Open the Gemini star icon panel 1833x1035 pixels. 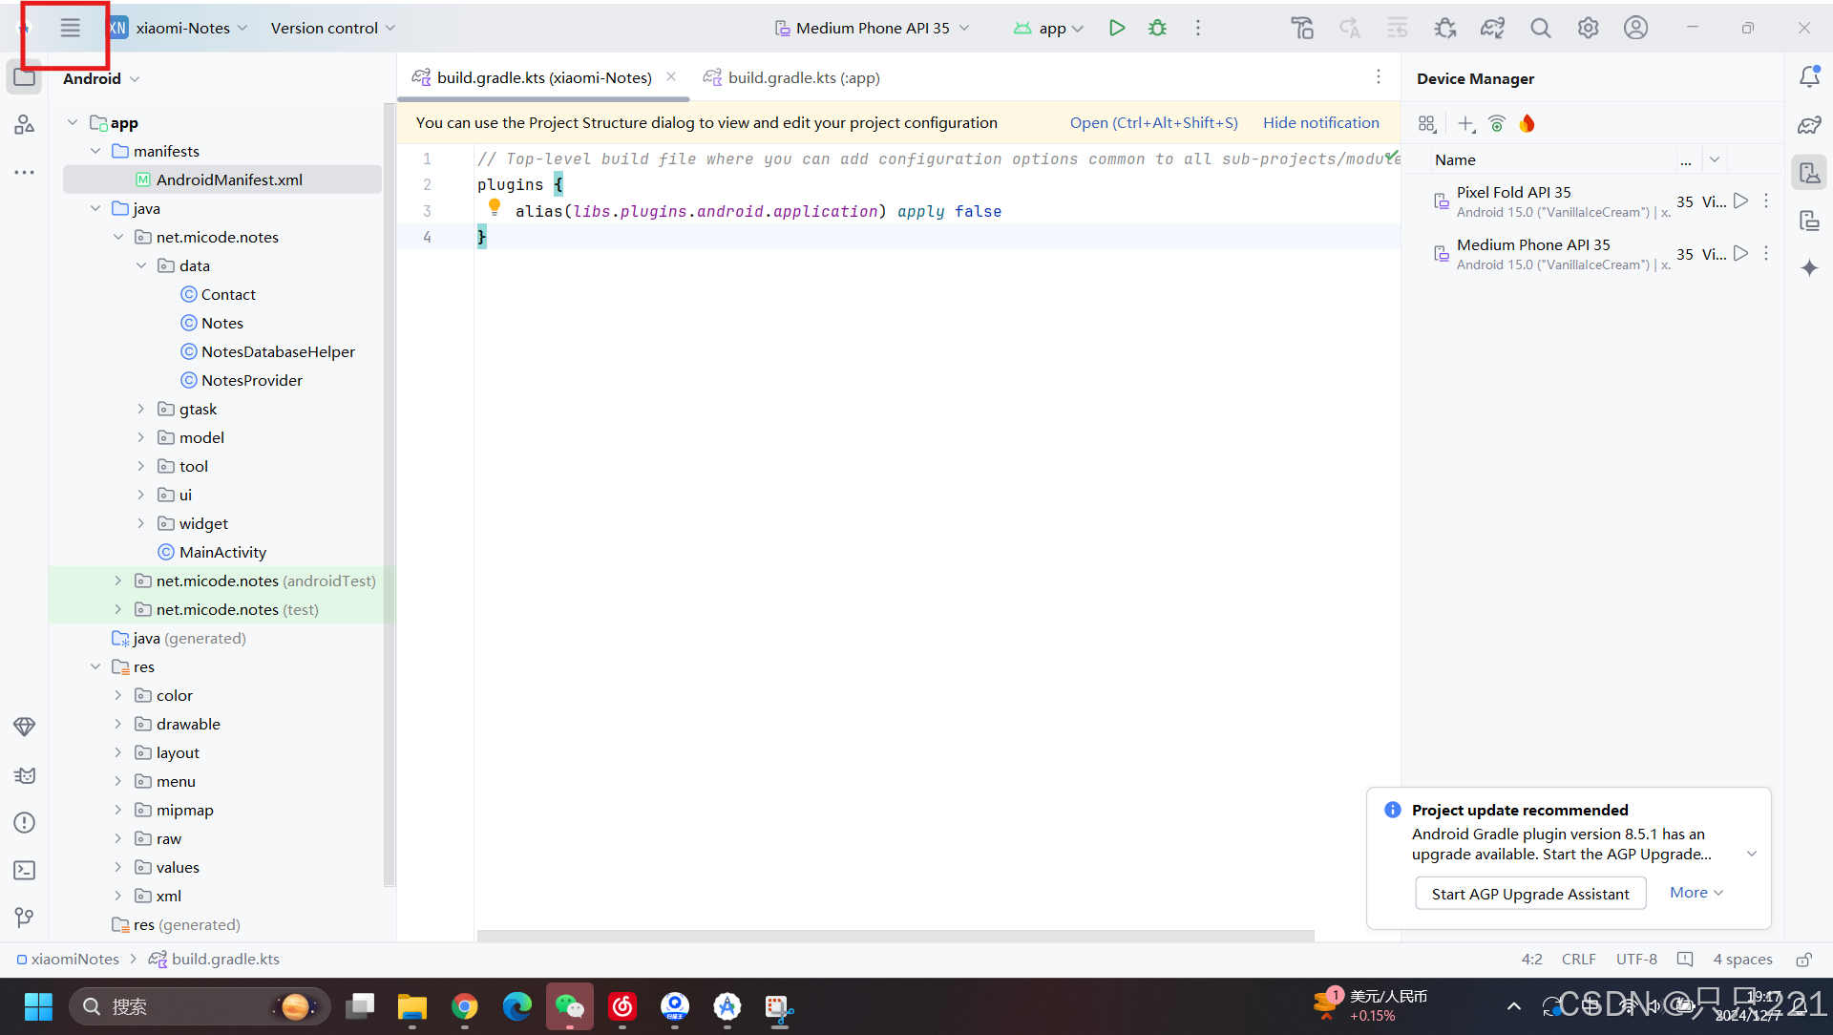[1809, 268]
